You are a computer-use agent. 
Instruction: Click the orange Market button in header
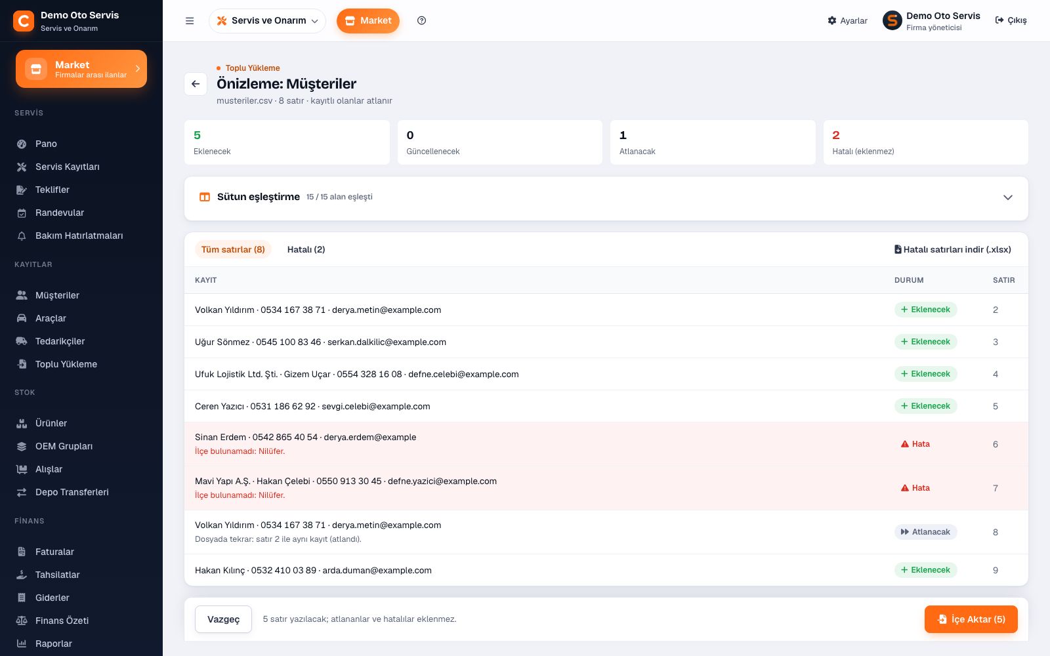[368, 21]
